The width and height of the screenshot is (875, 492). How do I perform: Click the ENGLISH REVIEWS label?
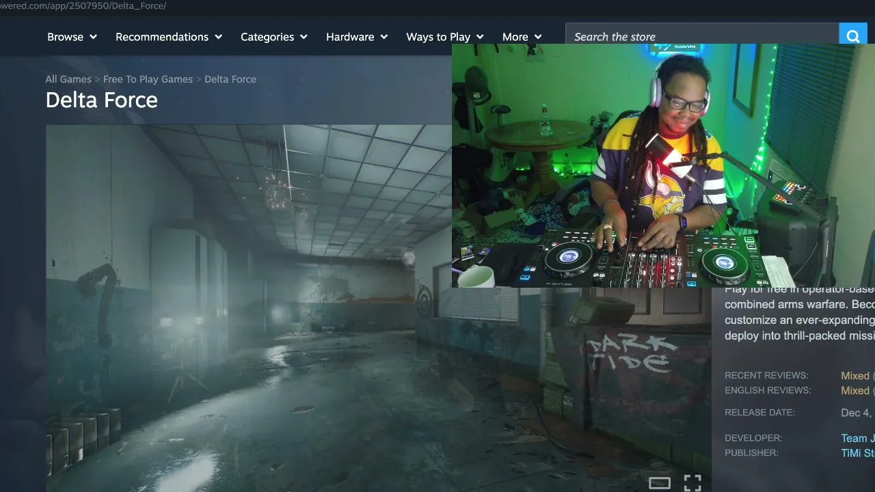(768, 391)
